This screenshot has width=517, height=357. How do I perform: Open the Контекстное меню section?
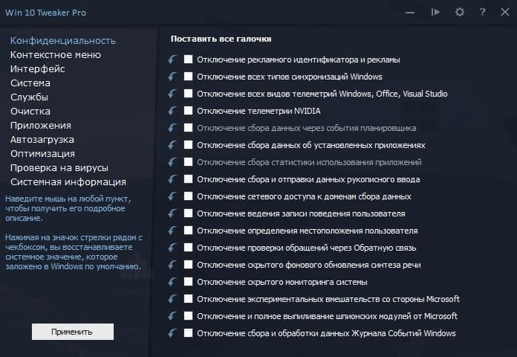point(56,55)
